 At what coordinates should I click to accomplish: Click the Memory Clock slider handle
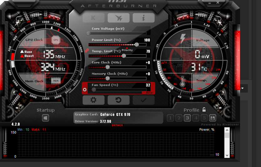[x=108, y=78]
